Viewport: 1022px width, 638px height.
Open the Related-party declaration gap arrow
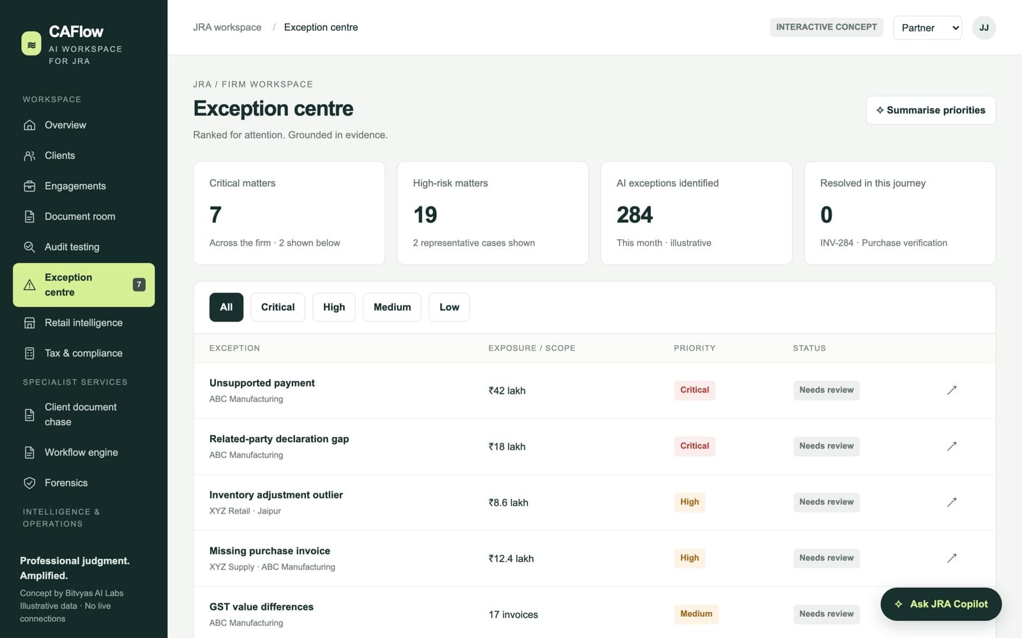952,446
